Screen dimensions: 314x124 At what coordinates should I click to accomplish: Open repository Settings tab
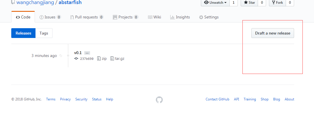coord(209,17)
